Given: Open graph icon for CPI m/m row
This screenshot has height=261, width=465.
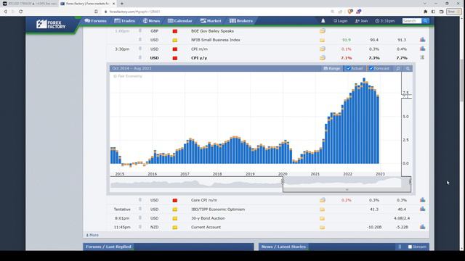Looking at the screenshot, I should point(423,49).
